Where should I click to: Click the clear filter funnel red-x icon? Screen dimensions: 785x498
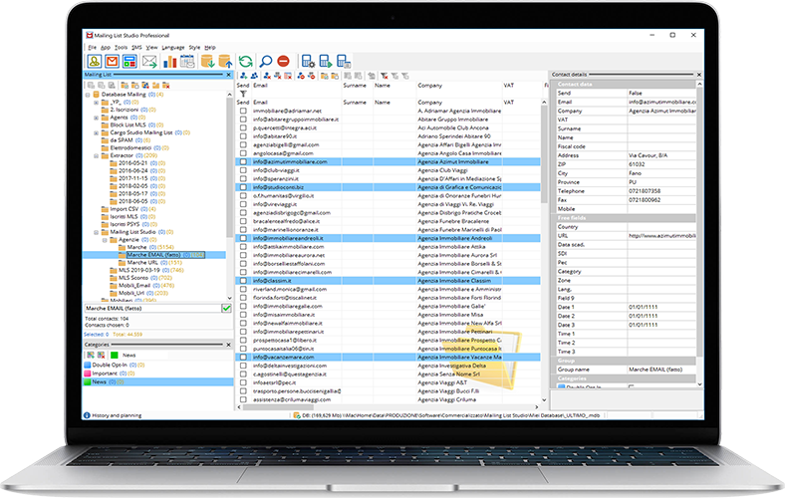pos(384,76)
